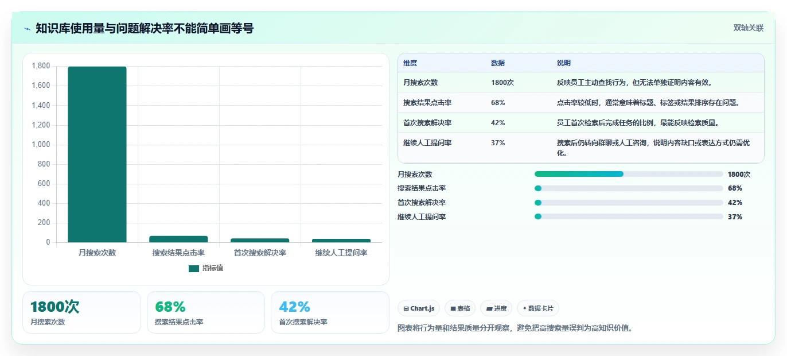This screenshot has width=787, height=356.
Task: Select the 进度 chip
Action: pyautogui.click(x=496, y=308)
